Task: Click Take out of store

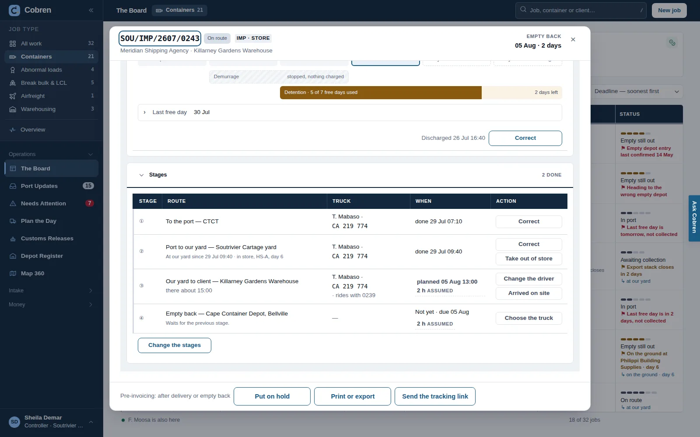Action: tap(528, 259)
